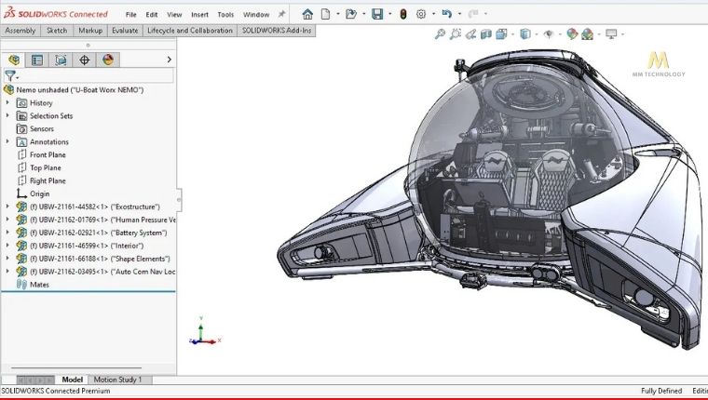The height and width of the screenshot is (400, 708).
Task: Select the Front Plane in the tree
Action: click(48, 154)
